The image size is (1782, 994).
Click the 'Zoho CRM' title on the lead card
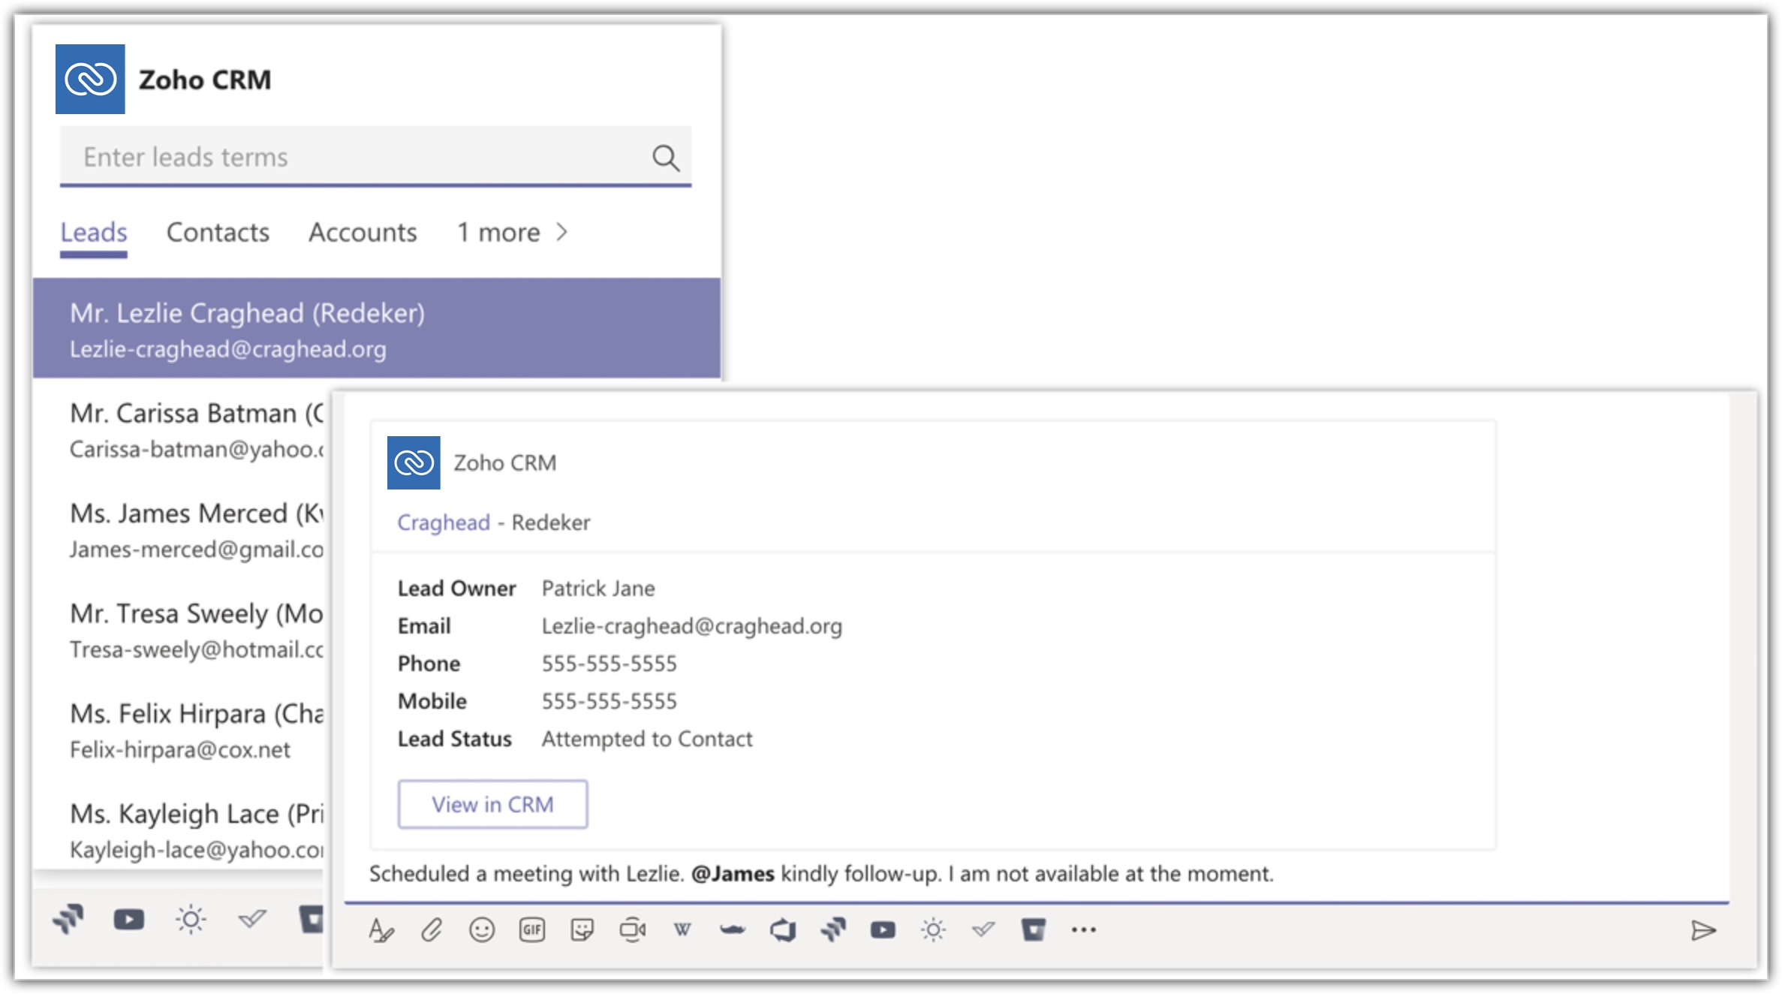click(505, 463)
